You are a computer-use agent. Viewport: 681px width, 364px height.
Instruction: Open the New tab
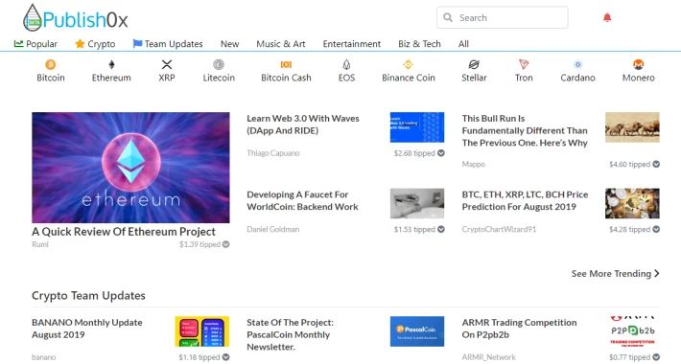coord(230,44)
